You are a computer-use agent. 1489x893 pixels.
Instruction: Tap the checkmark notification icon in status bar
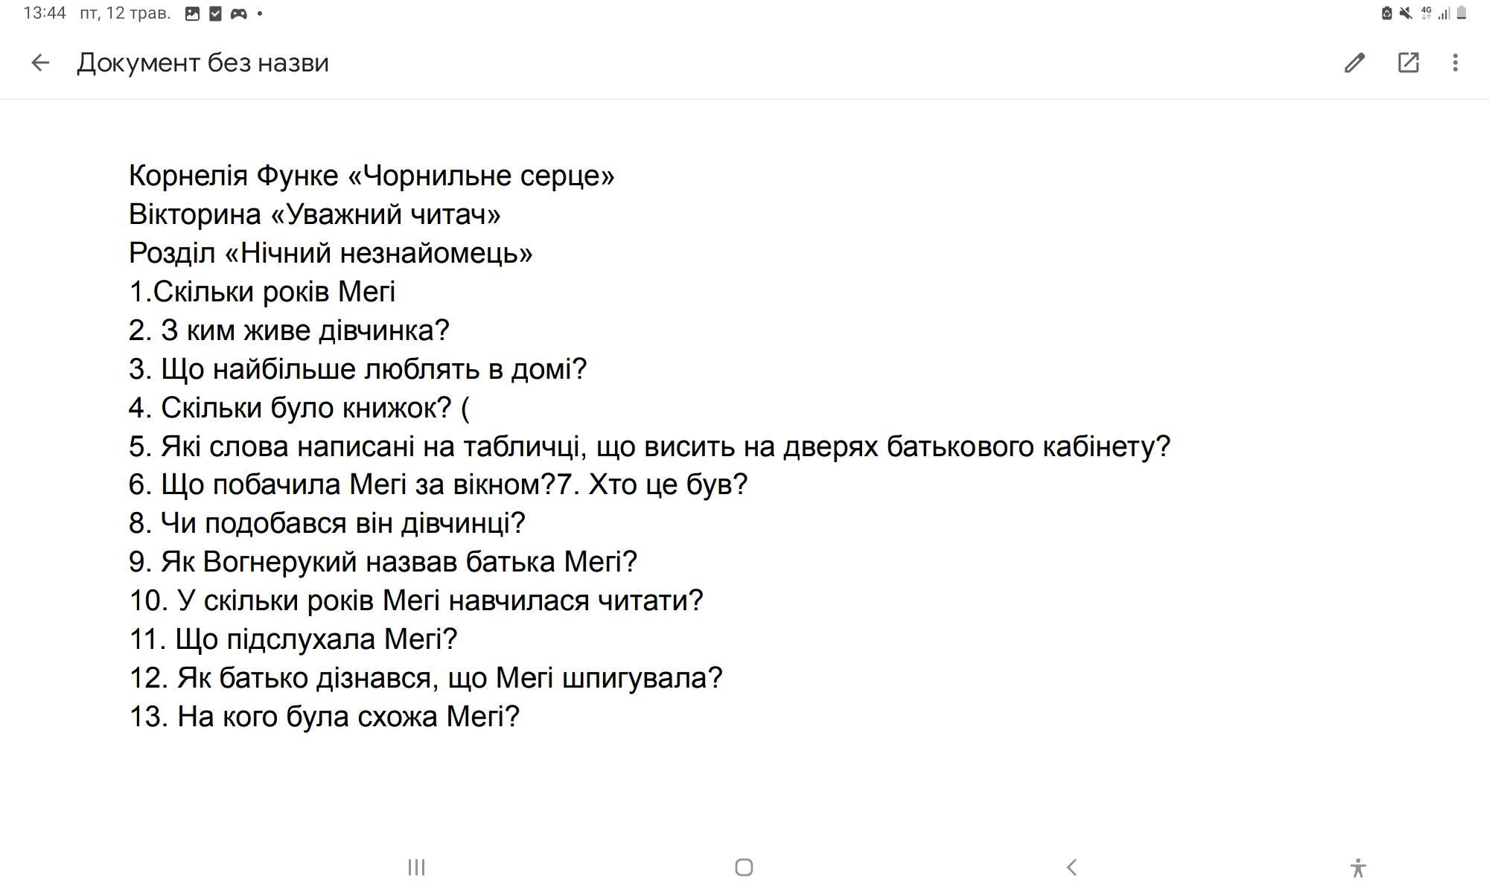(x=215, y=13)
